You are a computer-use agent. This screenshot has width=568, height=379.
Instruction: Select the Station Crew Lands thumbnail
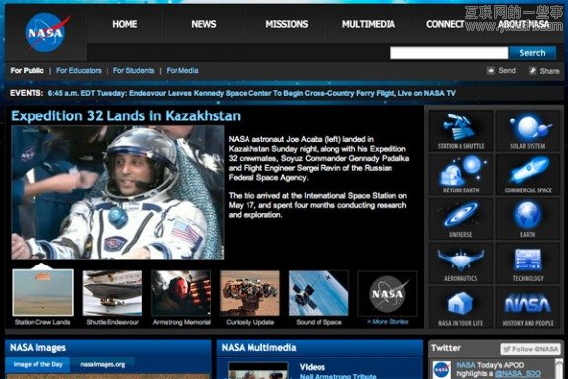[x=42, y=293]
